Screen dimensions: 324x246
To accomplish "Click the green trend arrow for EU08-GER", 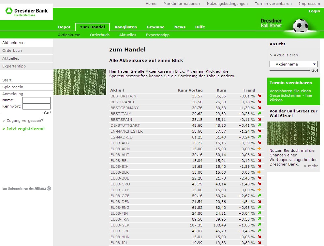I will (259, 225).
